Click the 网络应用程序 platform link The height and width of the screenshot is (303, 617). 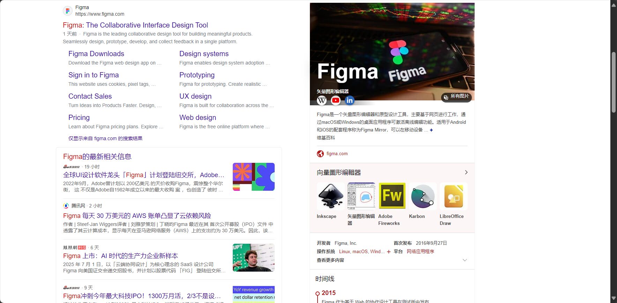tap(421, 252)
